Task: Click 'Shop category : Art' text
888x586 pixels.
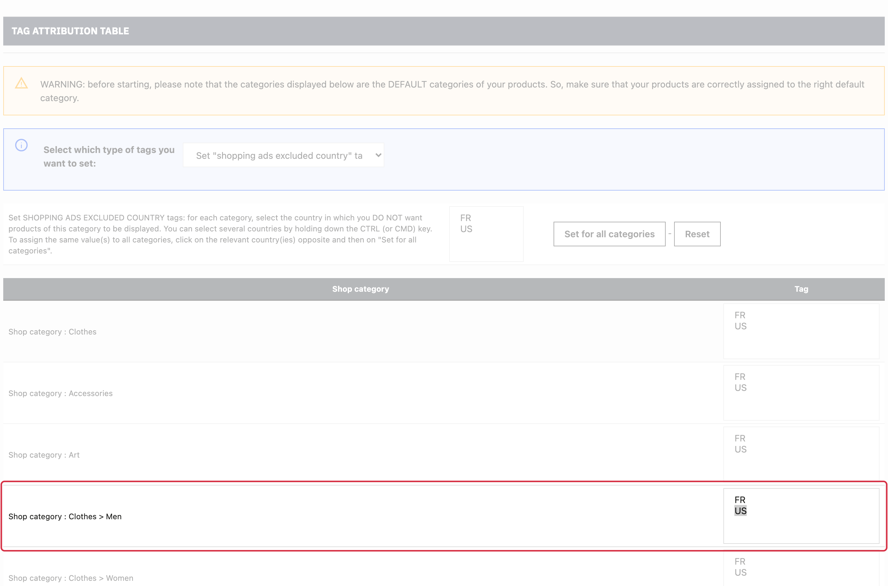Action: point(44,455)
